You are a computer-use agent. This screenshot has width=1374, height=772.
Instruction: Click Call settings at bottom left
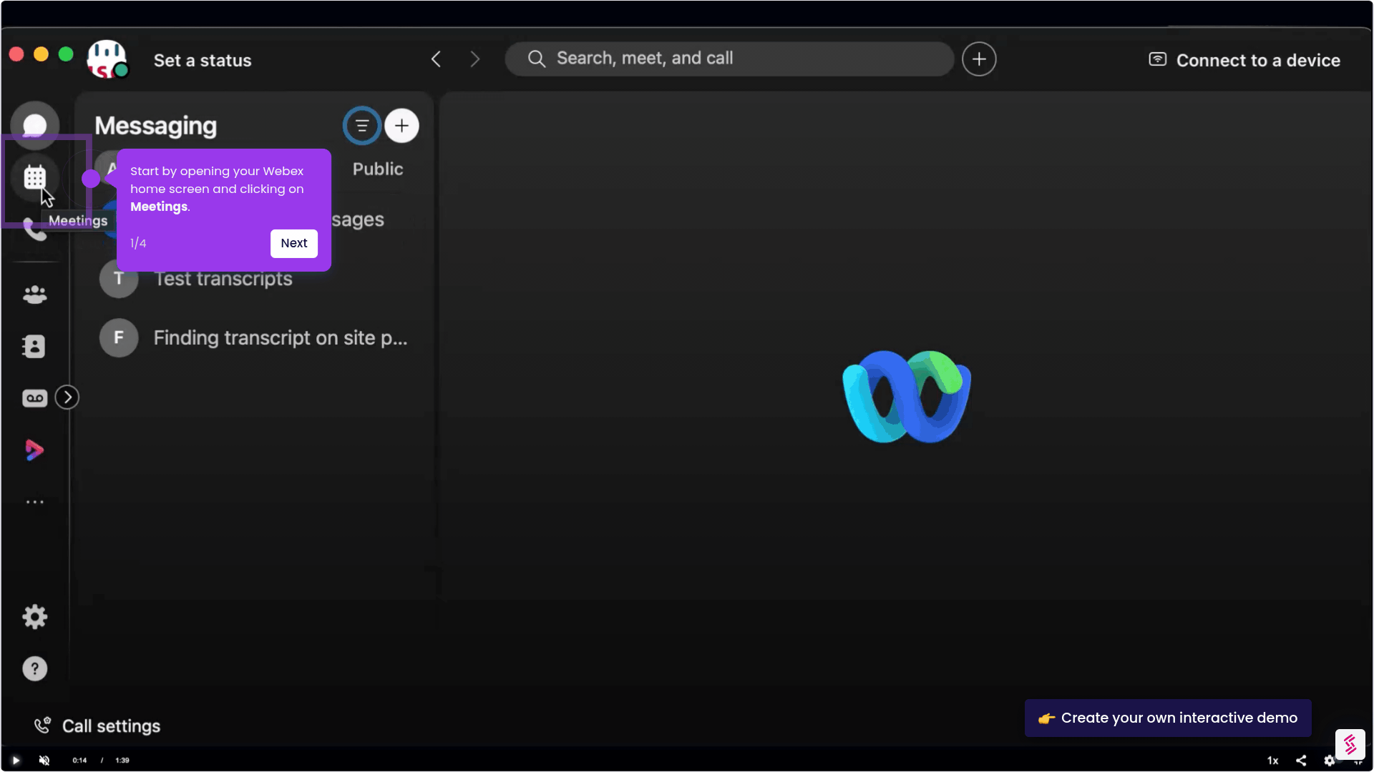97,726
